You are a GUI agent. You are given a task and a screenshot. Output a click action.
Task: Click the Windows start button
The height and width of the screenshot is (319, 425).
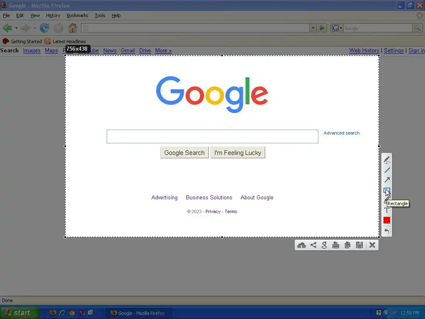pyautogui.click(x=20, y=313)
